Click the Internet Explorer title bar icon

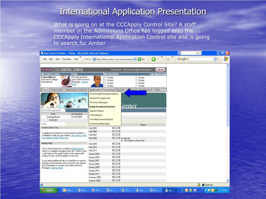[x=42, y=53]
